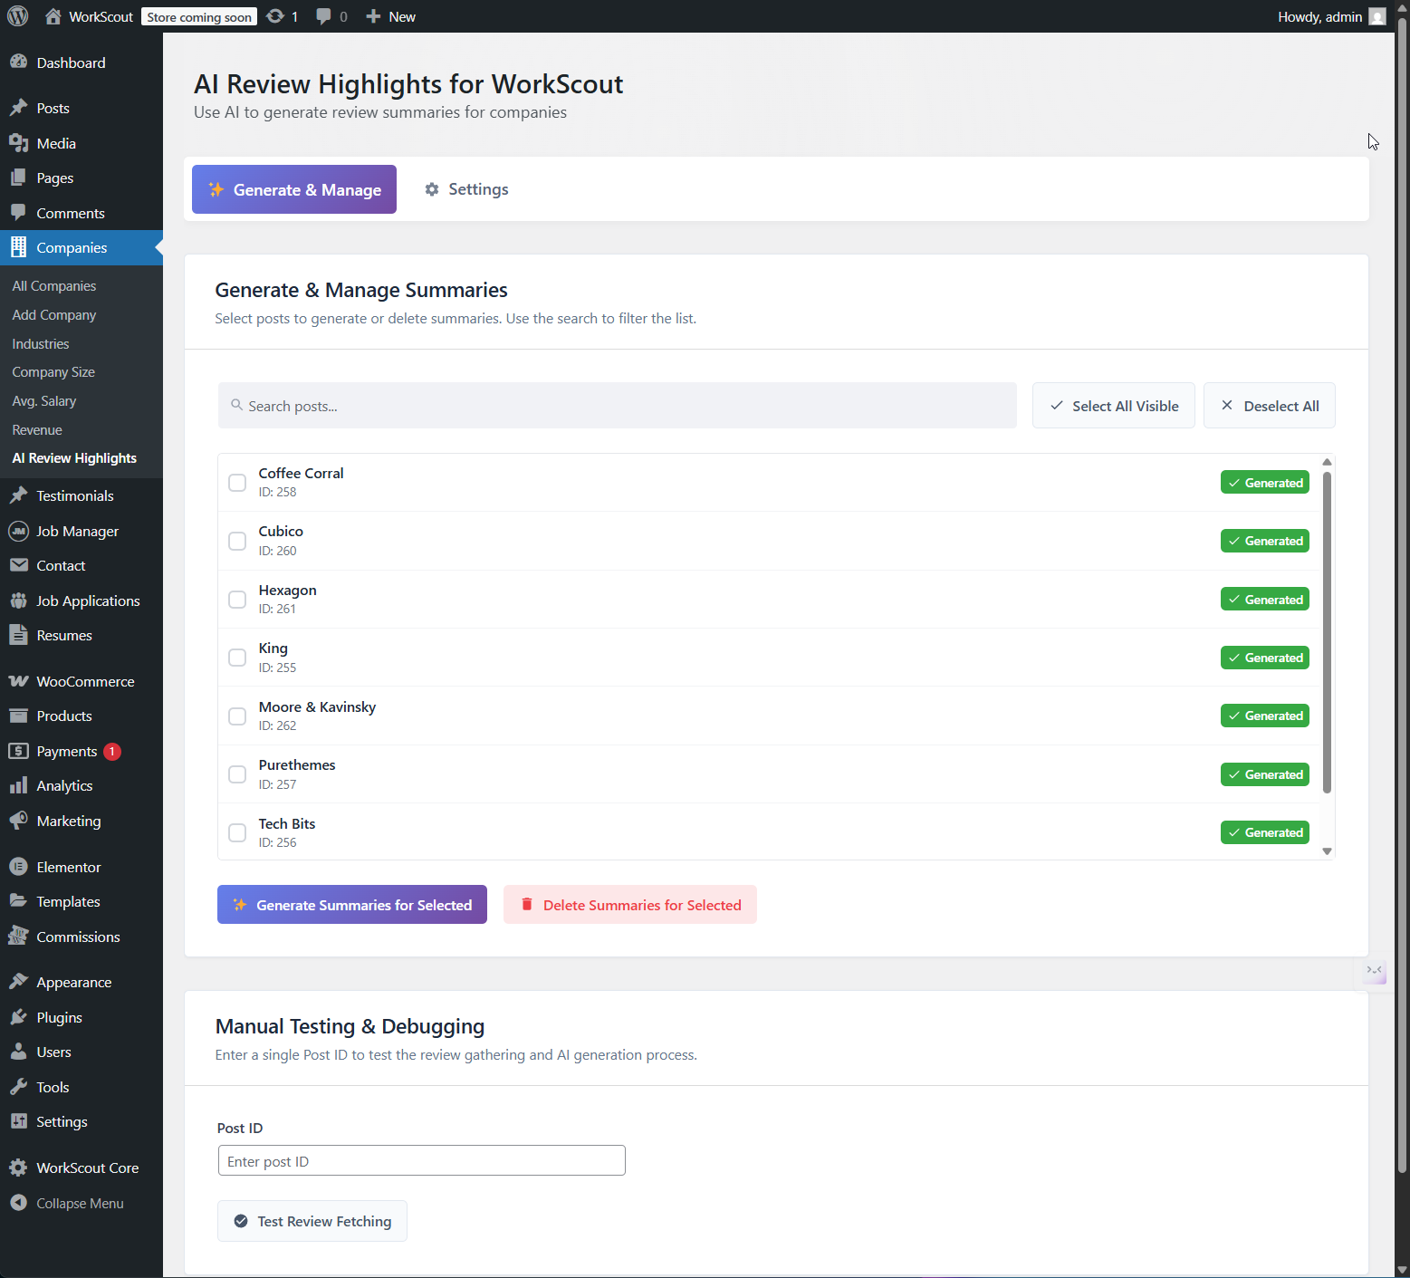Image resolution: width=1410 pixels, height=1278 pixels.
Task: Click the WordPress logo icon
Action: [x=18, y=16]
